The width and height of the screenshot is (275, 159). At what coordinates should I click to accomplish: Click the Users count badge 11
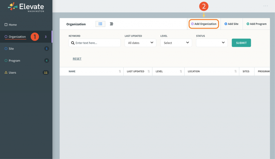pyautogui.click(x=46, y=73)
